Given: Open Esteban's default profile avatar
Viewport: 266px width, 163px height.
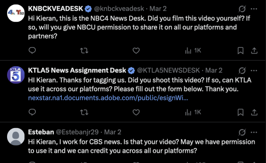Looking at the screenshot, I should pos(16,137).
